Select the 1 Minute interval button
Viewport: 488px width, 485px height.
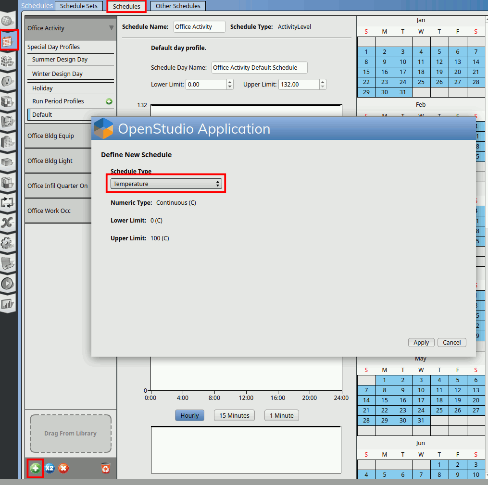281,416
